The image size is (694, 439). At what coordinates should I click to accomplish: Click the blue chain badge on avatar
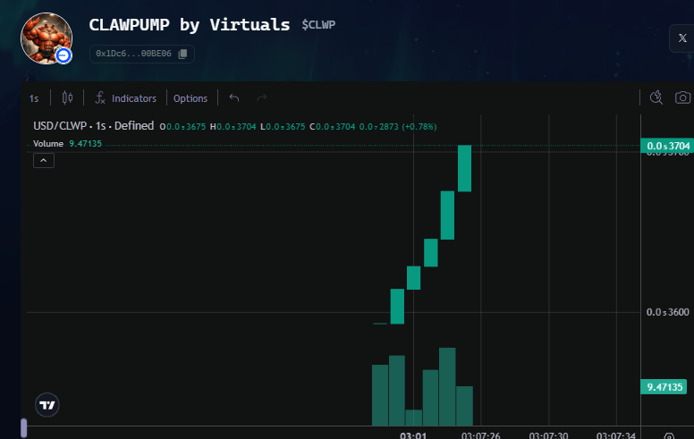pyautogui.click(x=63, y=55)
